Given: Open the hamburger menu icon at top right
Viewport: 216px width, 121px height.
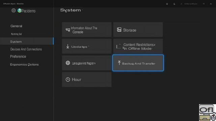Looking at the screenshot, I should [204, 4].
